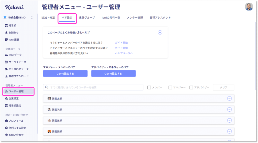The image size is (258, 143).
Task: Click the クリア button
Action: pyautogui.click(x=224, y=87)
